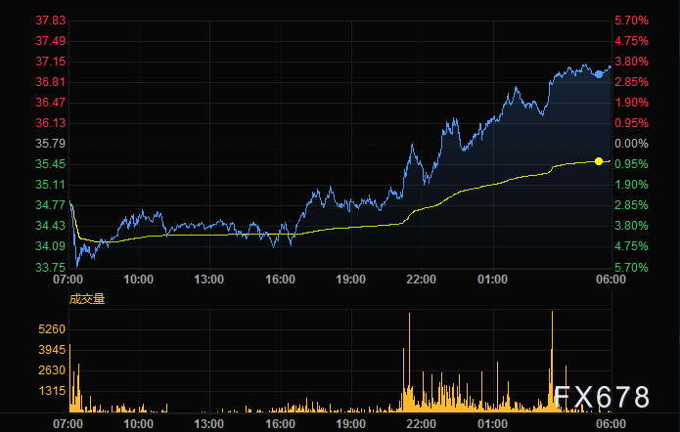680x432 pixels.
Task: Click the 22:00 label on price chart
Action: point(422,280)
